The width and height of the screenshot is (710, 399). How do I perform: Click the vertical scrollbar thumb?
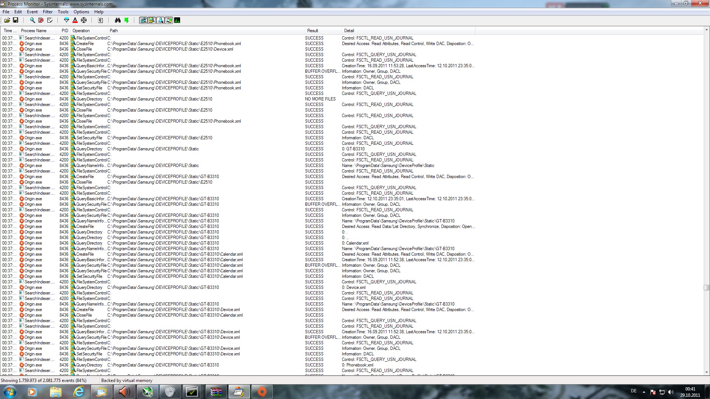click(706, 287)
